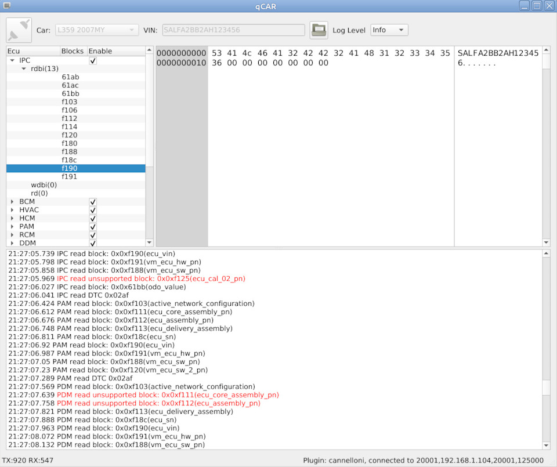Image resolution: width=557 pixels, height=467 pixels.
Task: Open the Log Level dropdown
Action: pos(389,30)
